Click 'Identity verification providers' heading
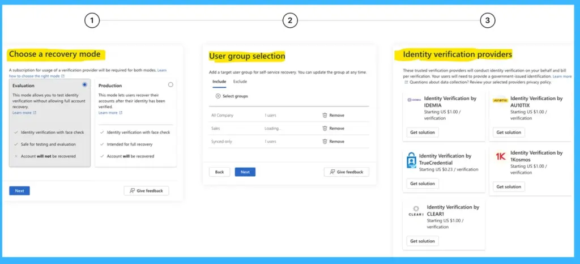580x264 pixels. [458, 54]
